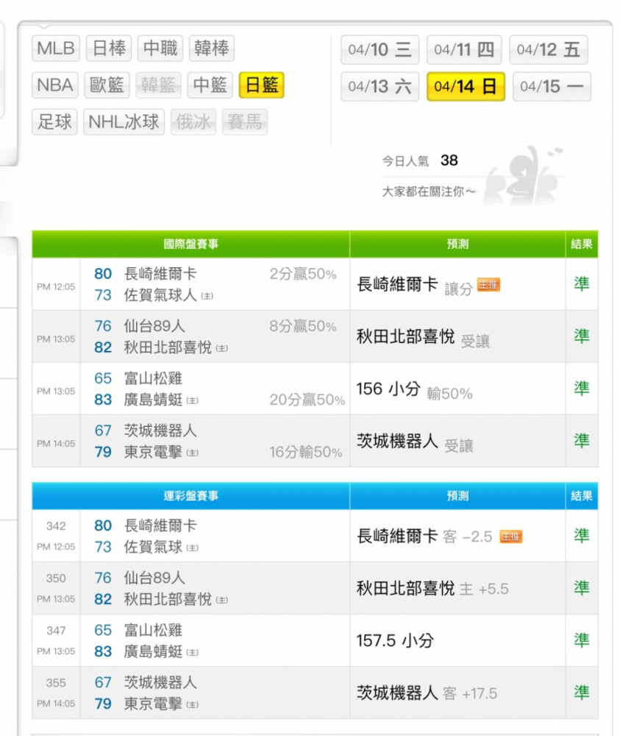Viewport: 620px width, 736px height.
Task: Switch to the 日棒 tab
Action: 109,49
